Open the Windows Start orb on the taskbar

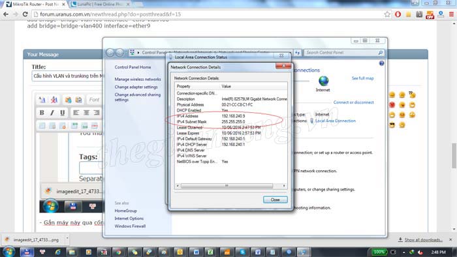click(8, 252)
